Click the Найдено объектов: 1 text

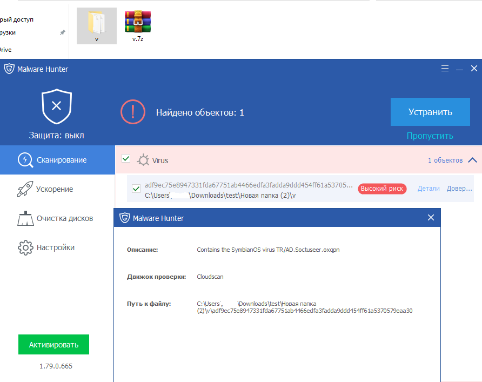click(x=200, y=112)
